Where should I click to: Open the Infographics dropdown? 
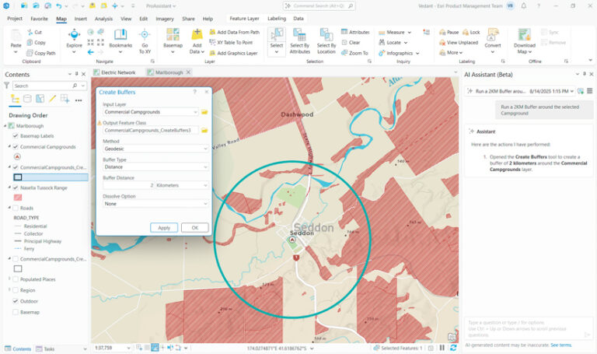[x=417, y=54]
